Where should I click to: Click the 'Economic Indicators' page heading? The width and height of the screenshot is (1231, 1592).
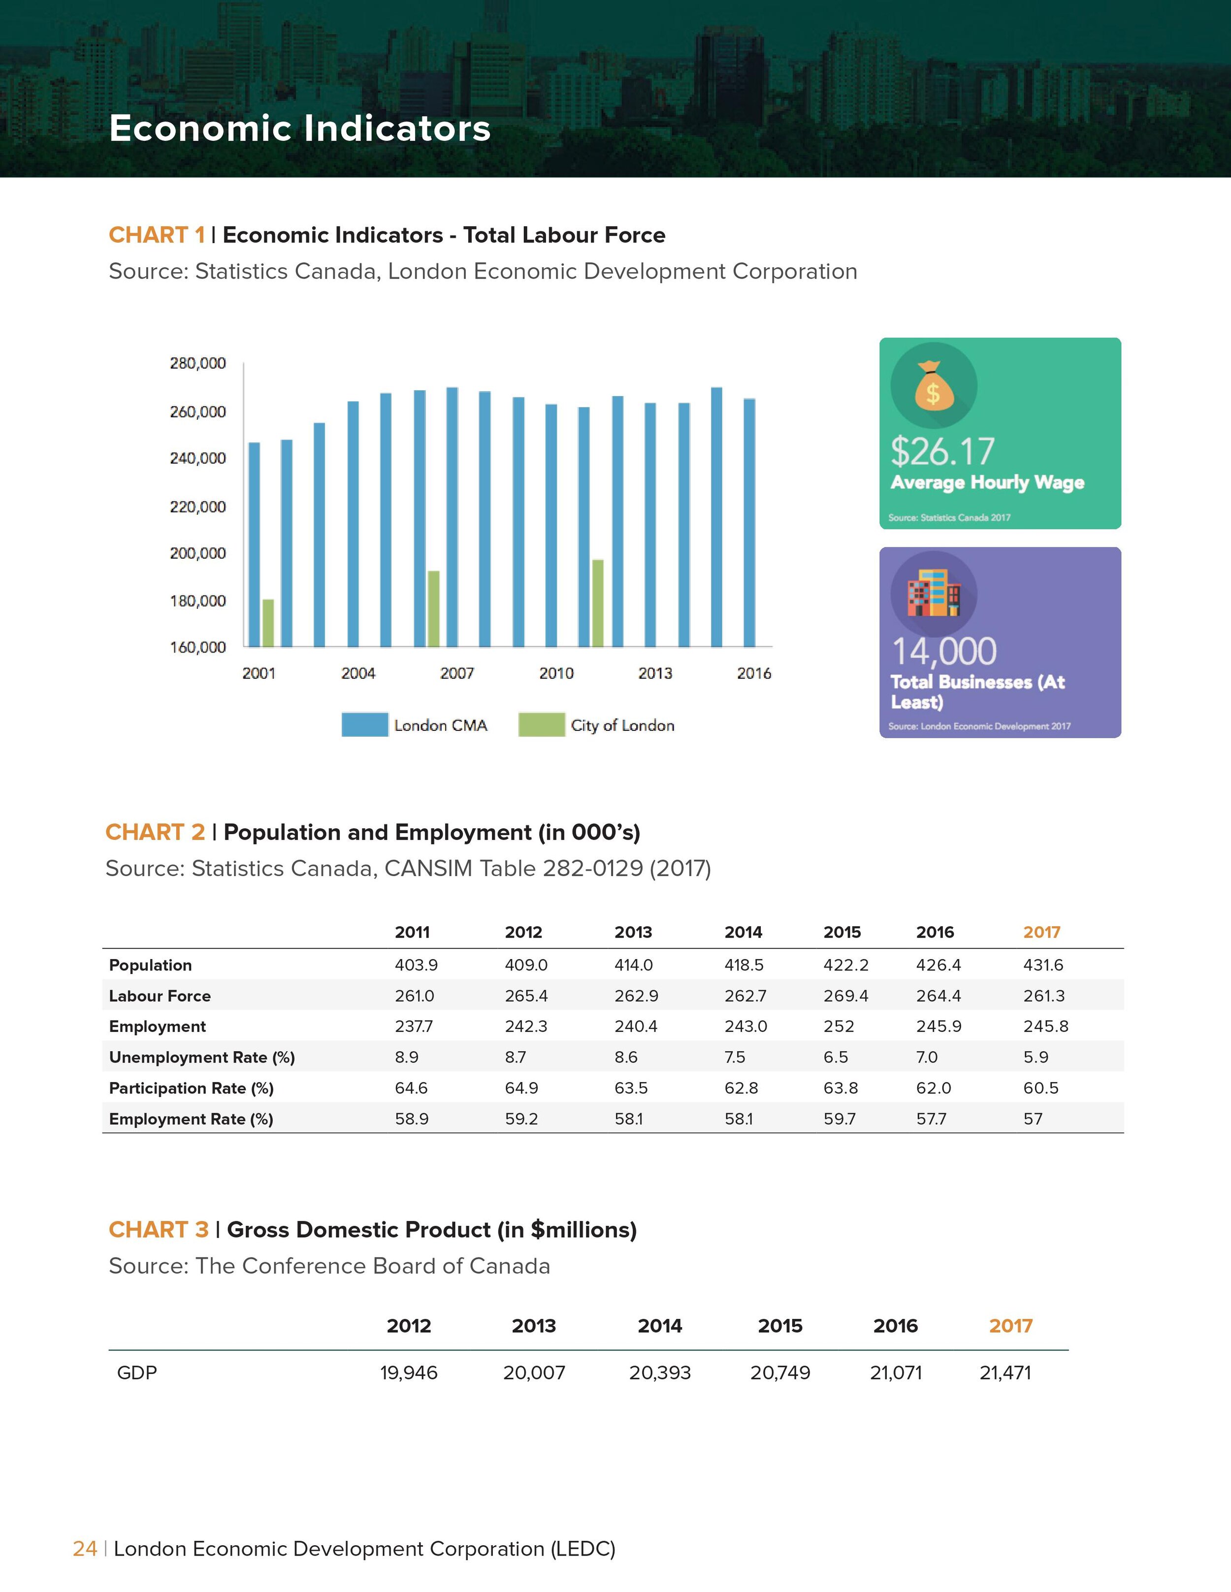300,128
